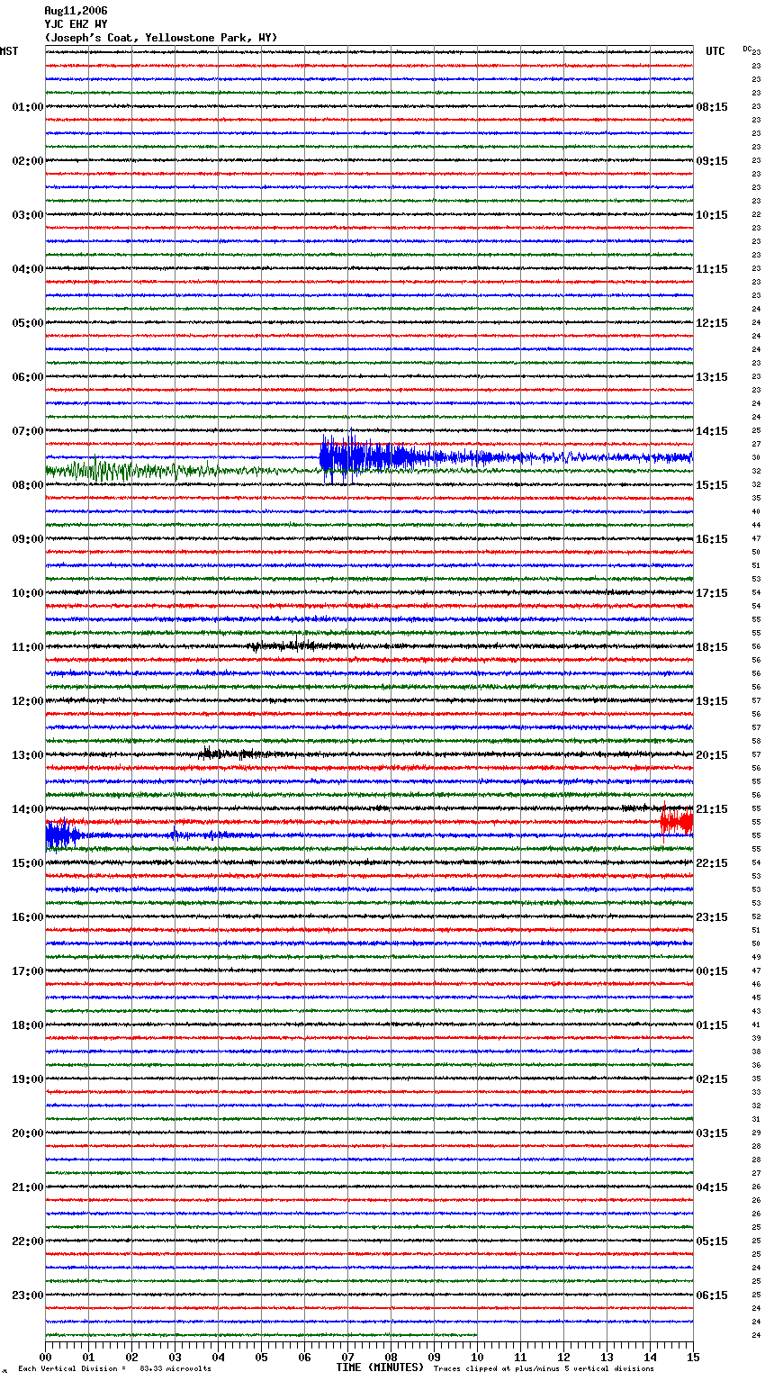Click the TIME (MINUTES) axis title
The height and width of the screenshot is (1381, 765).
[380, 1367]
